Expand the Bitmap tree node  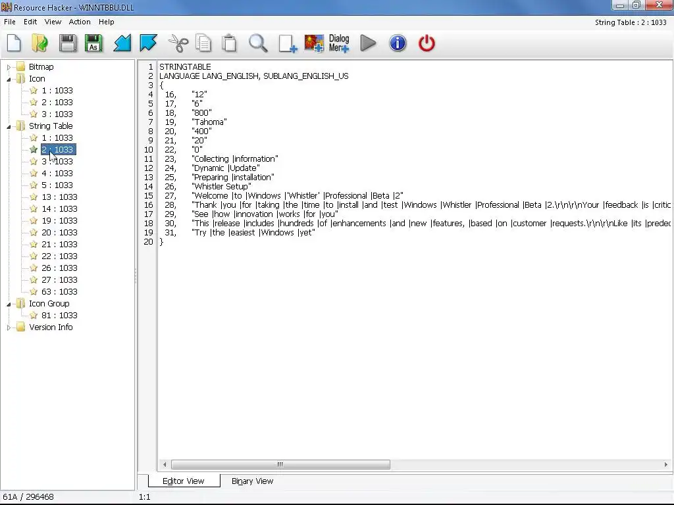click(9, 67)
